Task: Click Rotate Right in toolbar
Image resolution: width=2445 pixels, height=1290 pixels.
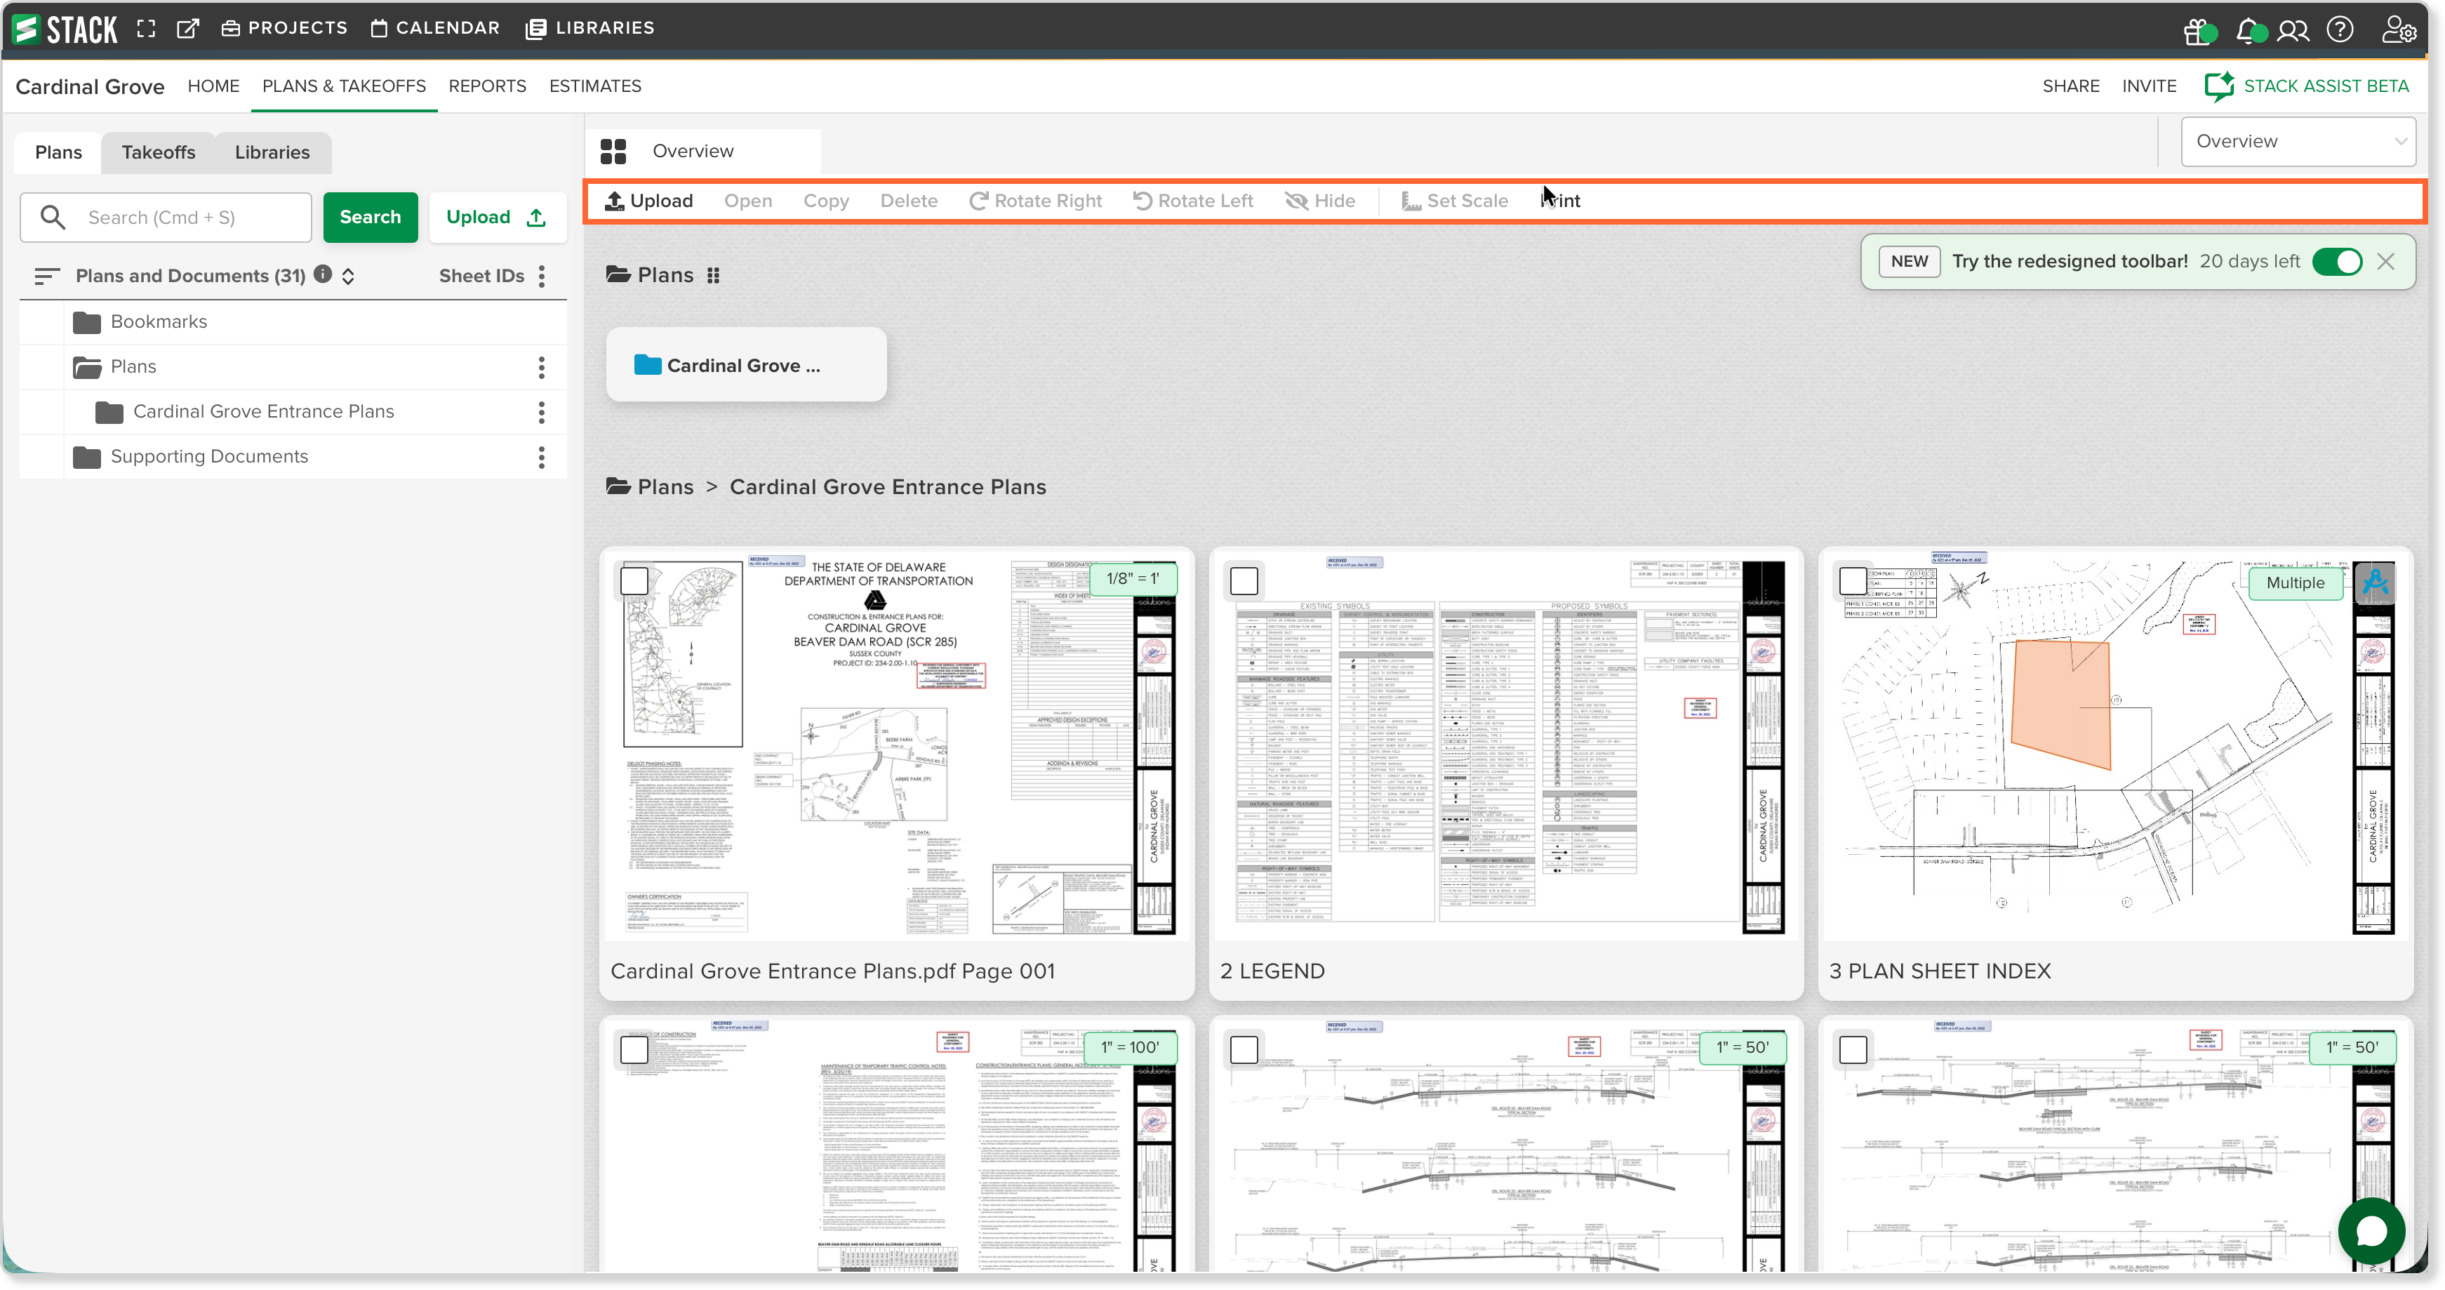Action: pyautogui.click(x=1036, y=201)
